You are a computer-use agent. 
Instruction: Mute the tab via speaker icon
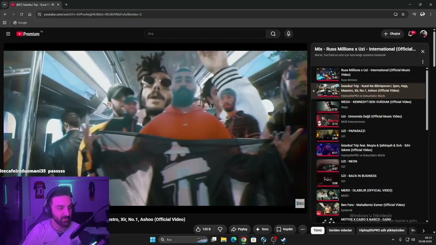[52, 5]
